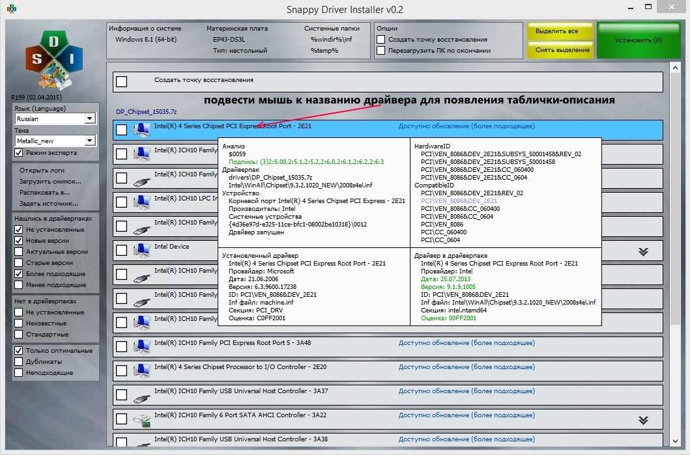Enable 'Стандартные' filter

pos(18,334)
